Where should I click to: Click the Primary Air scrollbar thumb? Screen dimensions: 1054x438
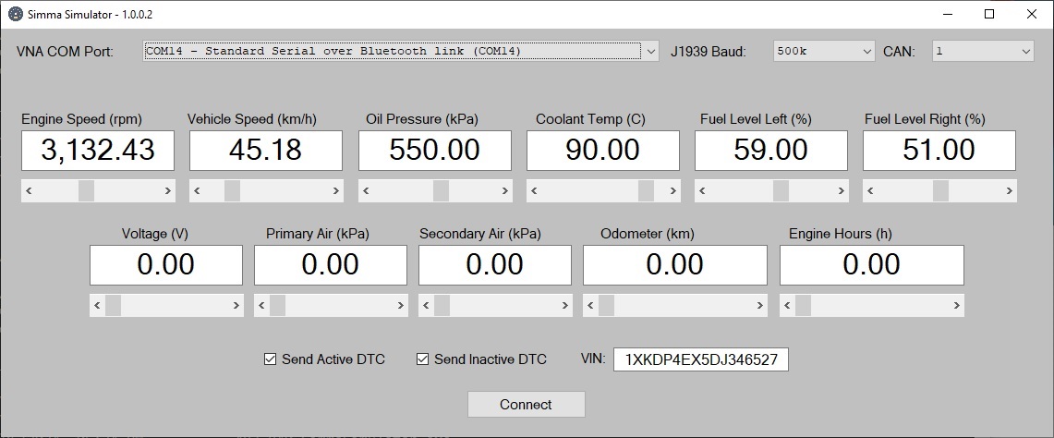277,306
